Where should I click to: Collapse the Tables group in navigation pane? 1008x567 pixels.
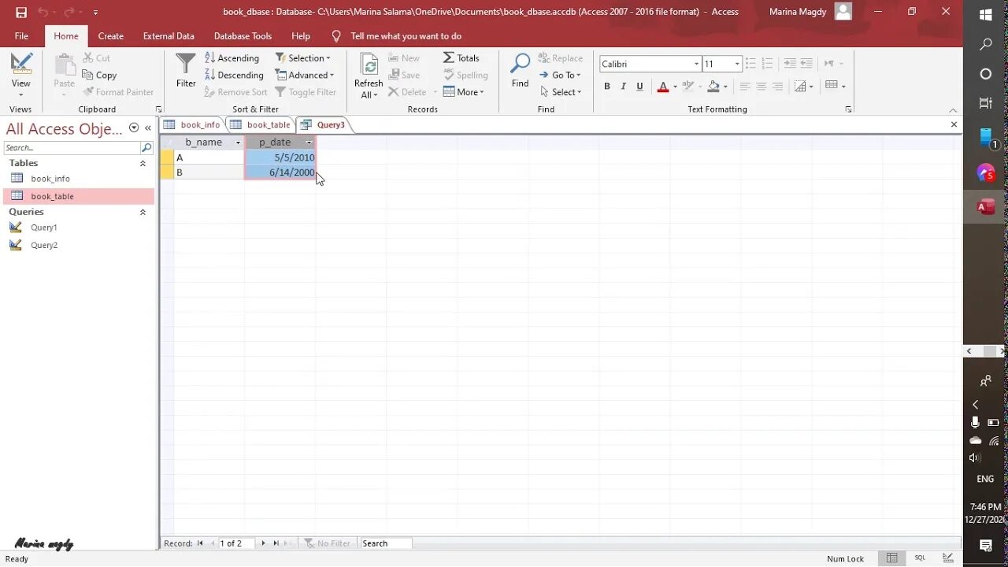[x=143, y=163]
